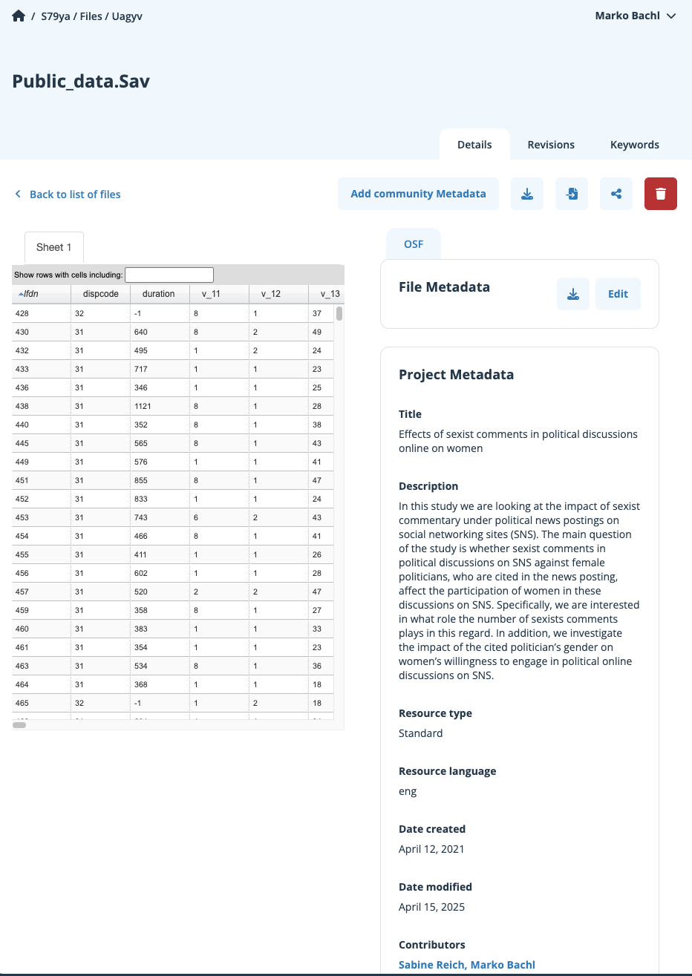Click Add community Metadata button
Screen dimensions: 692x976
point(418,194)
